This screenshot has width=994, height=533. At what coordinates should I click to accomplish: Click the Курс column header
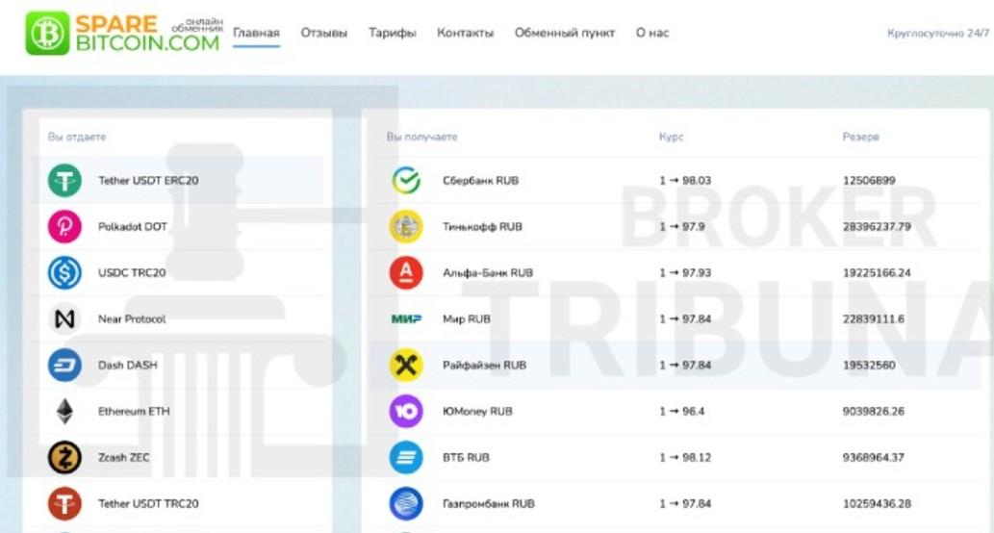click(672, 137)
